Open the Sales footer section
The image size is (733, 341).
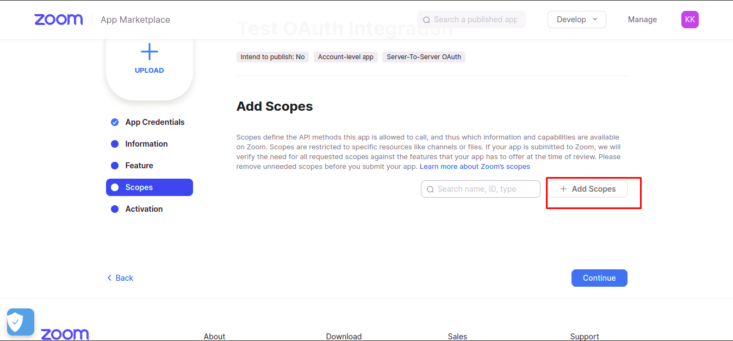pyautogui.click(x=457, y=337)
